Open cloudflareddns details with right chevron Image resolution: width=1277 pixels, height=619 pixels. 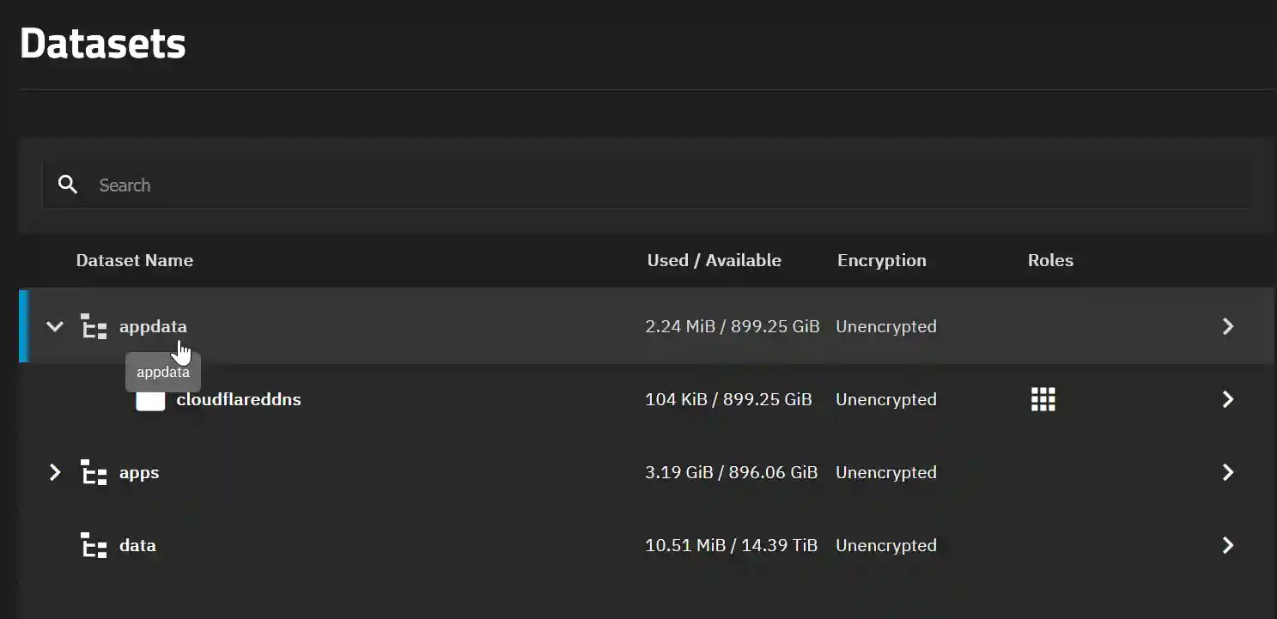[1228, 399]
